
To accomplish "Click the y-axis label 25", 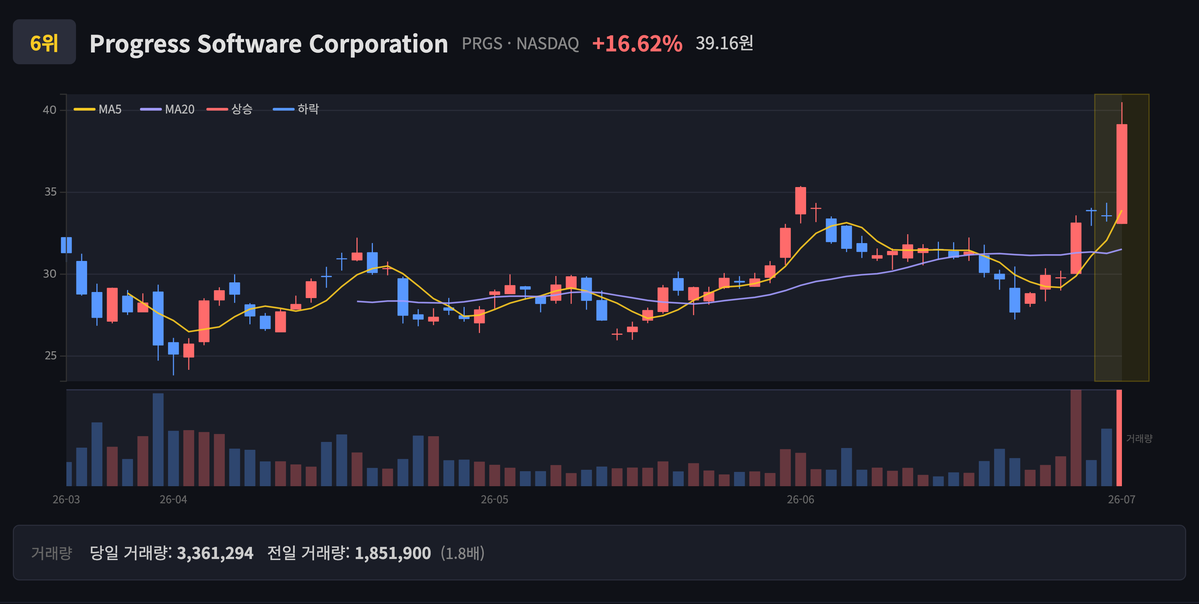I will 50,356.
